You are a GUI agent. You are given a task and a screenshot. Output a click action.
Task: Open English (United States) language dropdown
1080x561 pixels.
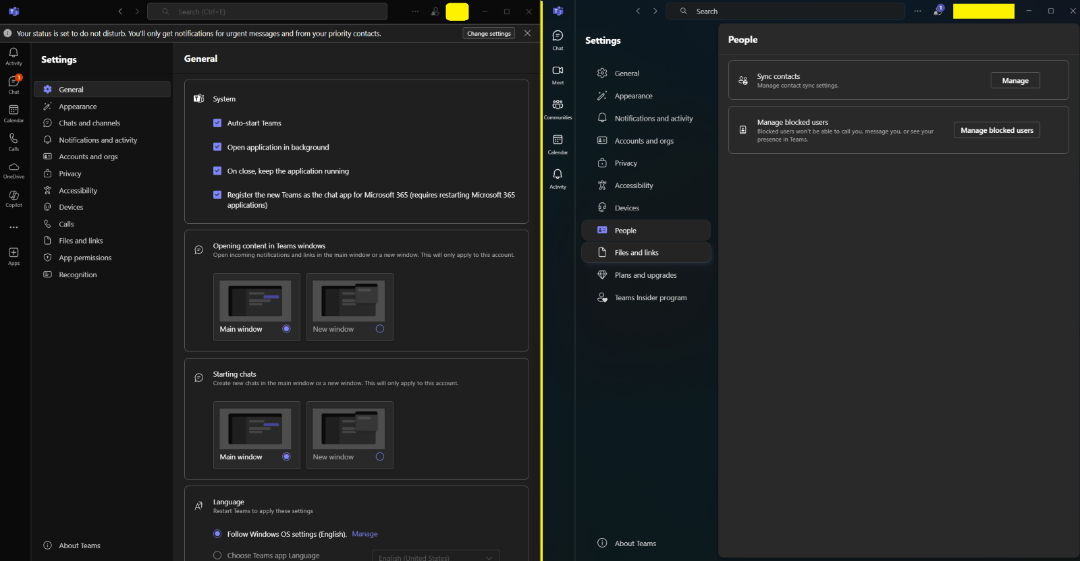435,556
